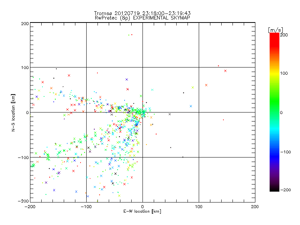This screenshot has width=300, height=225.
Task: Click the colorbar label "100"
Action: pyautogui.click(x=284, y=73)
